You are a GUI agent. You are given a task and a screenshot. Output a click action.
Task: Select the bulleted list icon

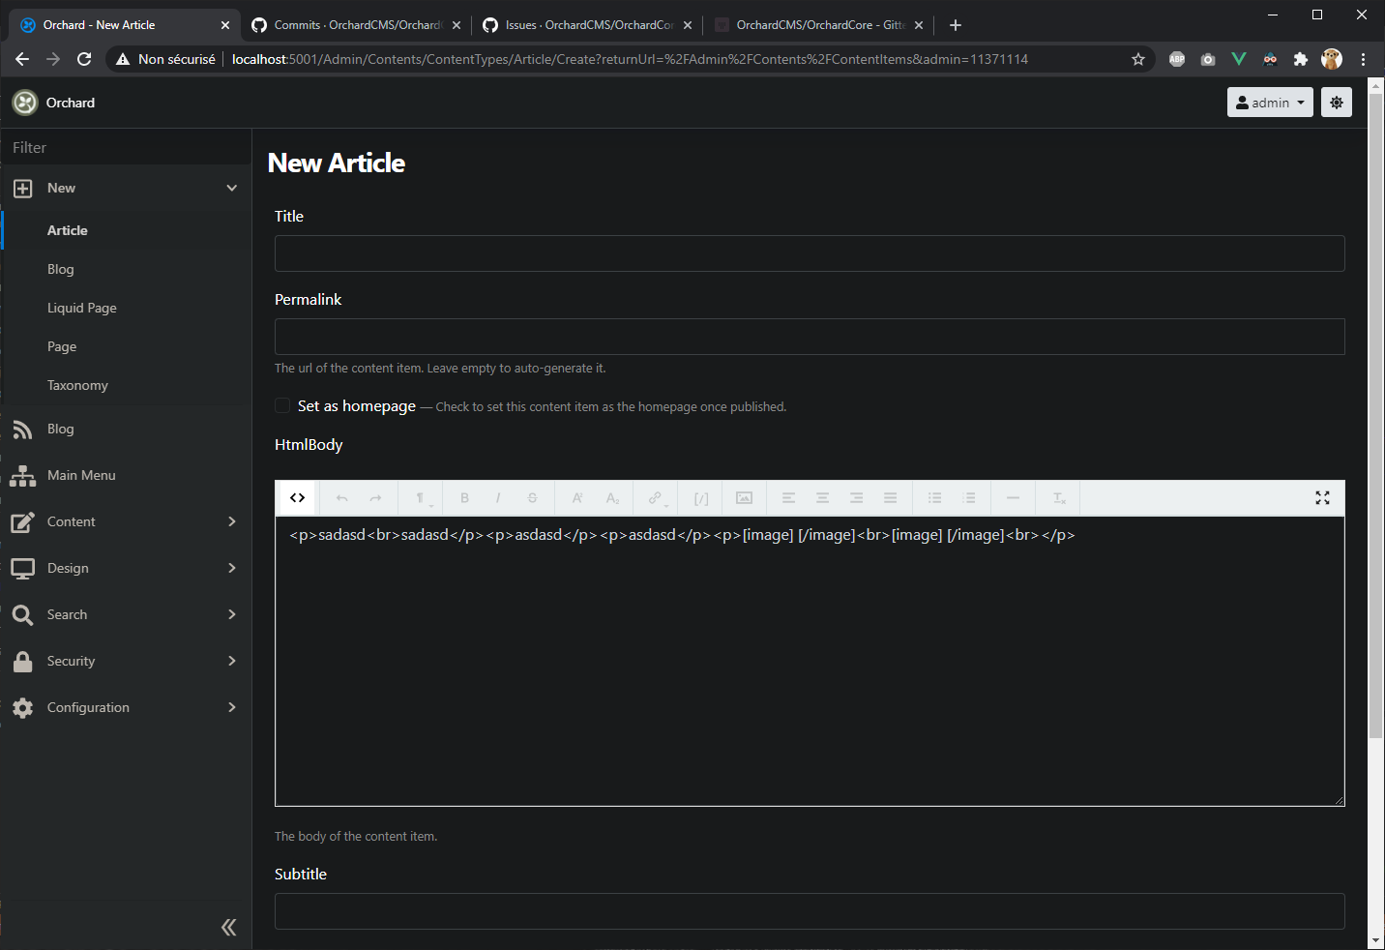coord(934,497)
